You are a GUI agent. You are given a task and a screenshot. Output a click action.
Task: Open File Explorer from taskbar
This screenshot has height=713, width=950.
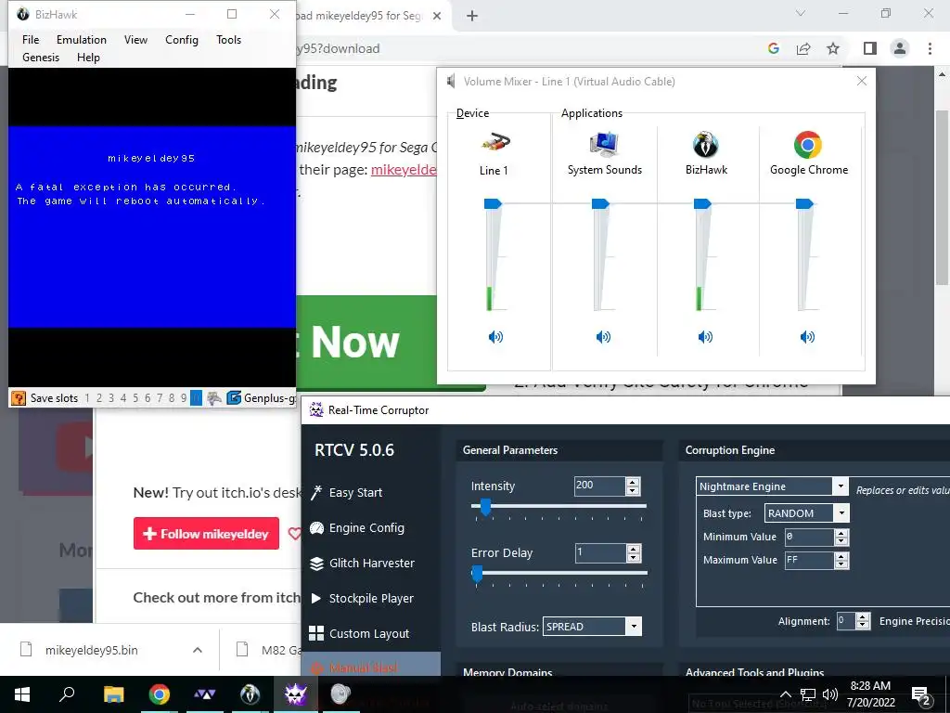113,694
